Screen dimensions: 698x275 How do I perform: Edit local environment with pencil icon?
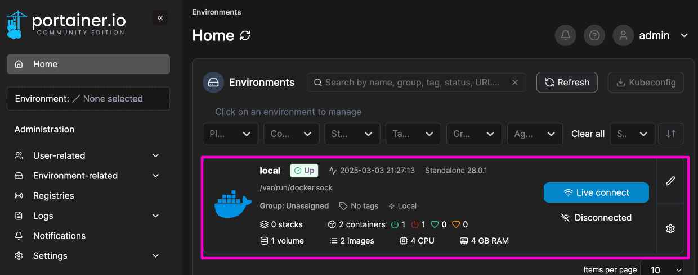(x=670, y=181)
